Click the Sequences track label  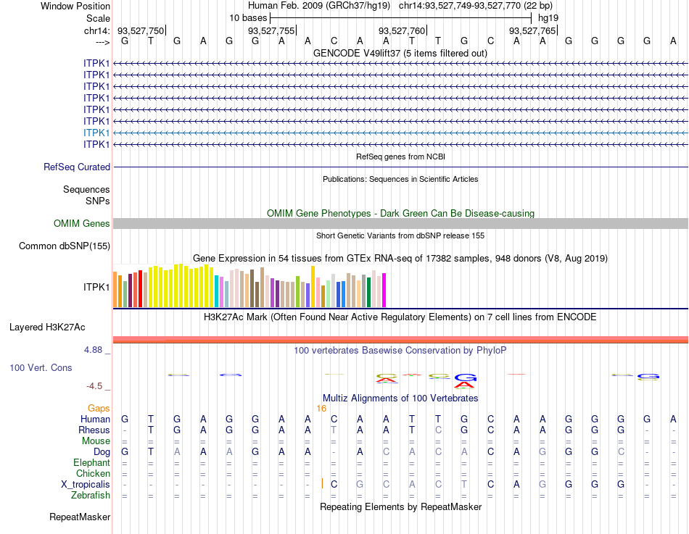pos(86,189)
